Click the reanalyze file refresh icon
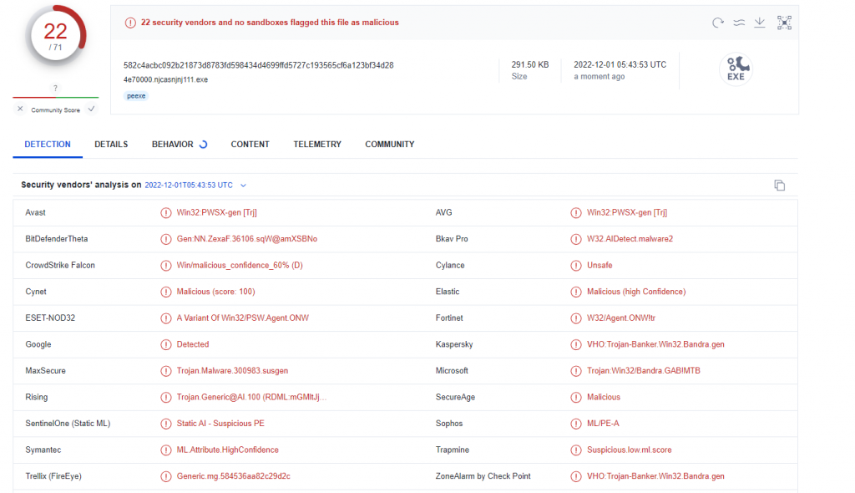The height and width of the screenshot is (493, 855). pos(717,23)
